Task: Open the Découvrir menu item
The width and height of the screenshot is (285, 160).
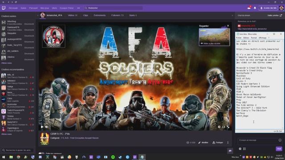Action: (13, 8)
